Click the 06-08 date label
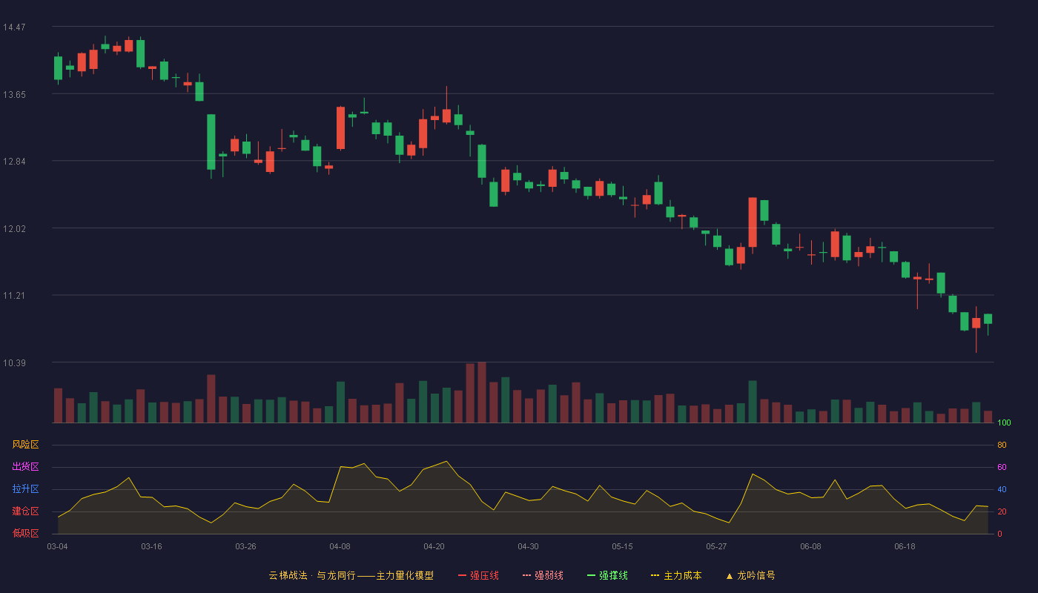The width and height of the screenshot is (1038, 593). (810, 546)
